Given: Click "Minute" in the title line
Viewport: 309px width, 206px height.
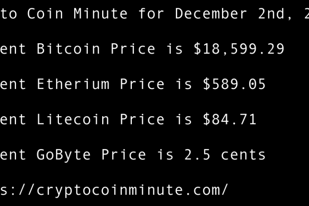Looking at the screenshot, I should pyautogui.click(x=101, y=14).
